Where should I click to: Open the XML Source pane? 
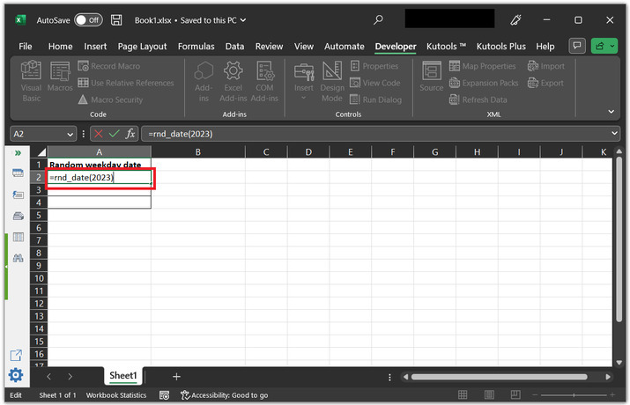tap(432, 77)
